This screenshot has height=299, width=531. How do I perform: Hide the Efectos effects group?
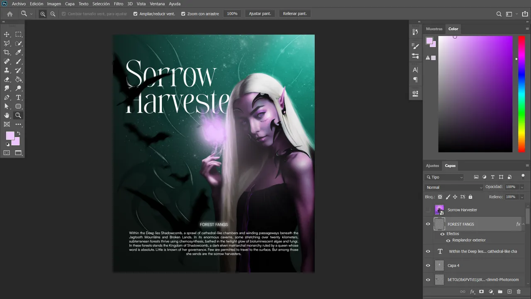[x=442, y=234]
